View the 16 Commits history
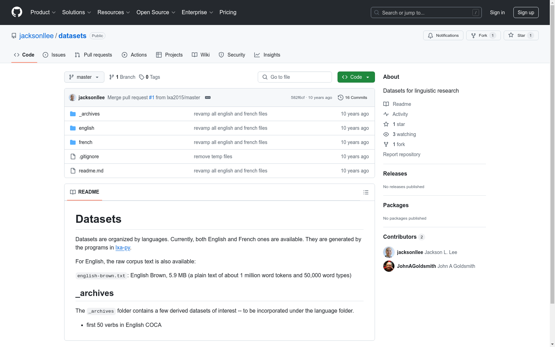The width and height of the screenshot is (555, 347). point(352,98)
